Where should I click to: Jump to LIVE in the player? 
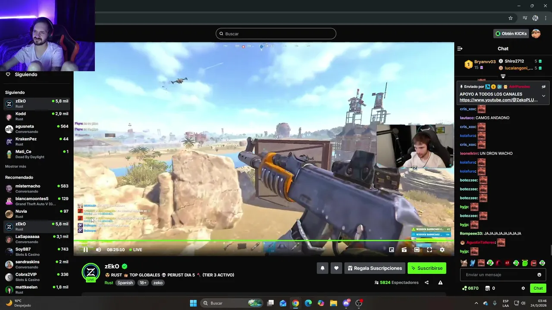136,250
